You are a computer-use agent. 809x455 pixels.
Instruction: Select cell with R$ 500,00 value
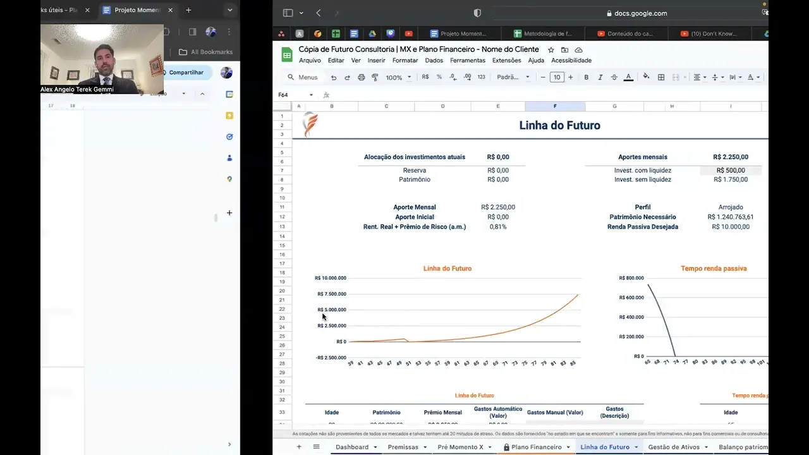[x=731, y=171]
